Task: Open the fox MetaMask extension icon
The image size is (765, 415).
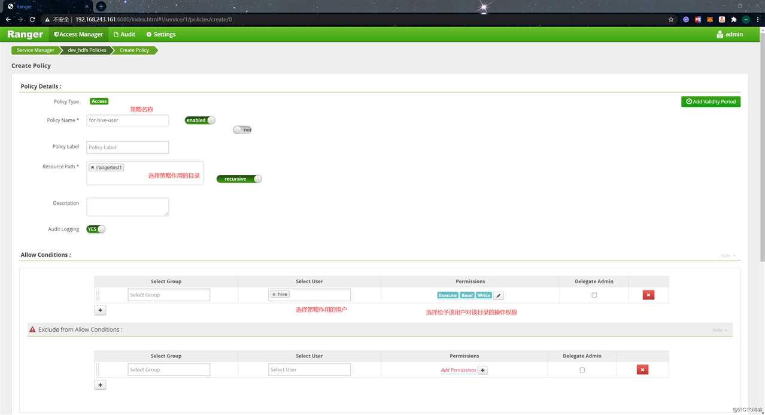Action: click(x=710, y=19)
